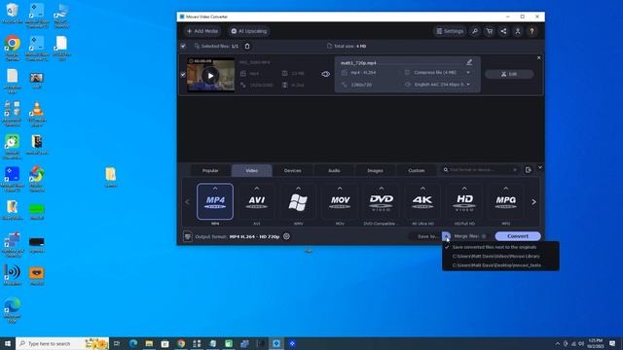Open the Settings menu

click(x=450, y=31)
